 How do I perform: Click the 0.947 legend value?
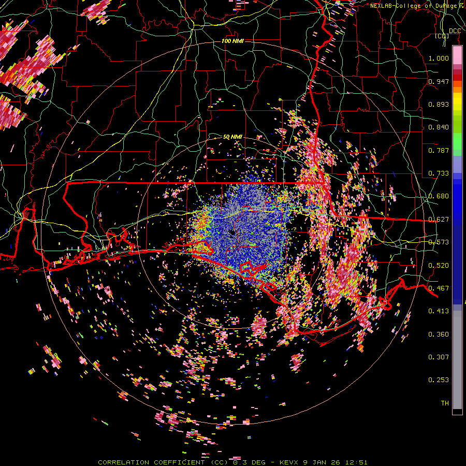click(439, 81)
